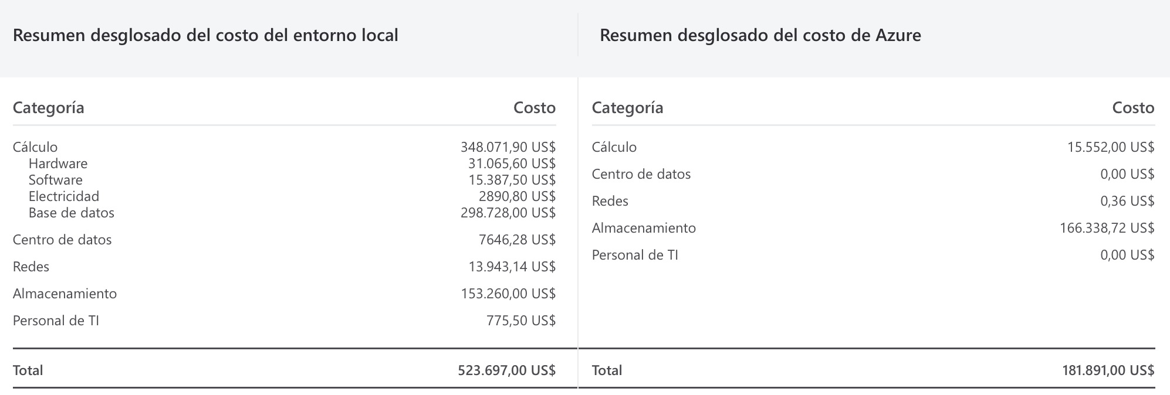Screen dimensions: 1170x395
Task: Select the Azure total 181.891,00 US$
Action: [1108, 370]
